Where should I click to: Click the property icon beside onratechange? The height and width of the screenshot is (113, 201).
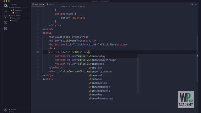(x=90, y=91)
